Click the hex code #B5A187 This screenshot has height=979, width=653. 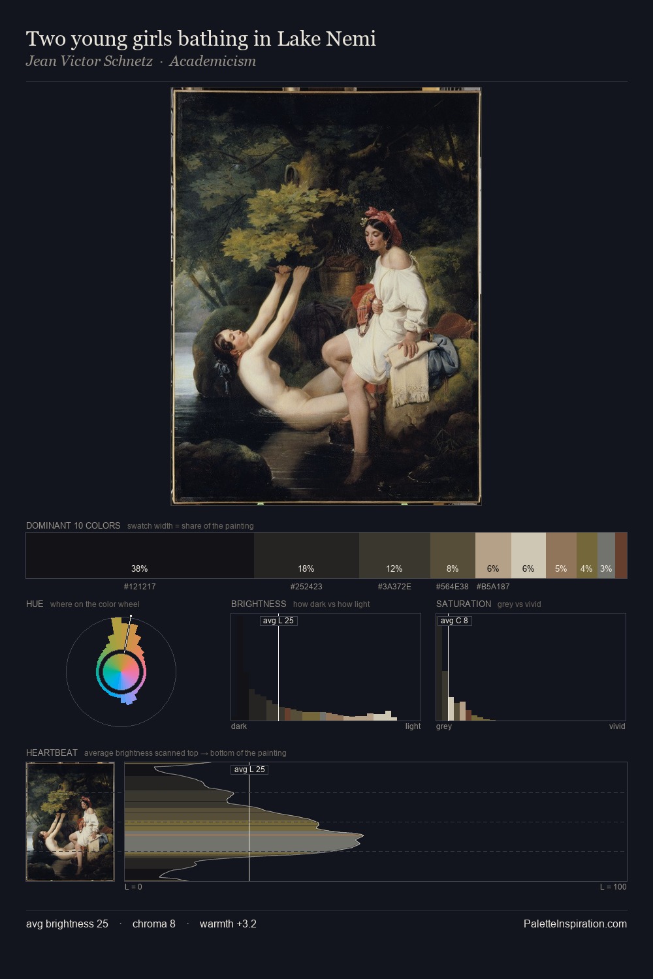[x=493, y=587]
